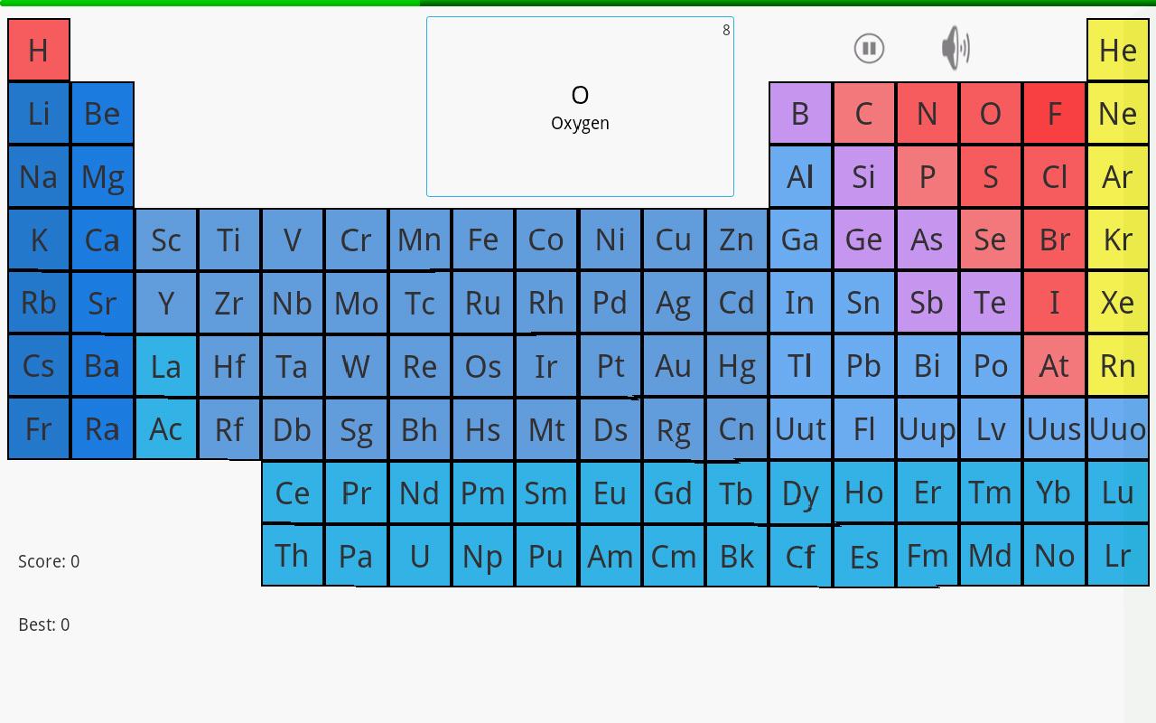The height and width of the screenshot is (723, 1156).
Task: Choose the Uuo element tile
Action: pyautogui.click(x=1118, y=429)
